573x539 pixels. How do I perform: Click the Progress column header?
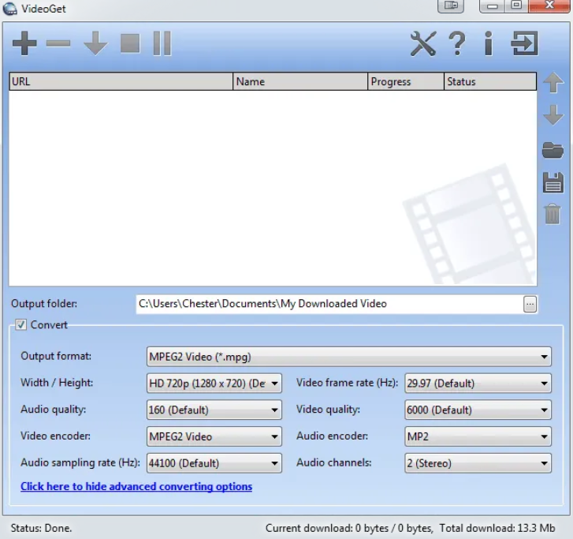[406, 81]
